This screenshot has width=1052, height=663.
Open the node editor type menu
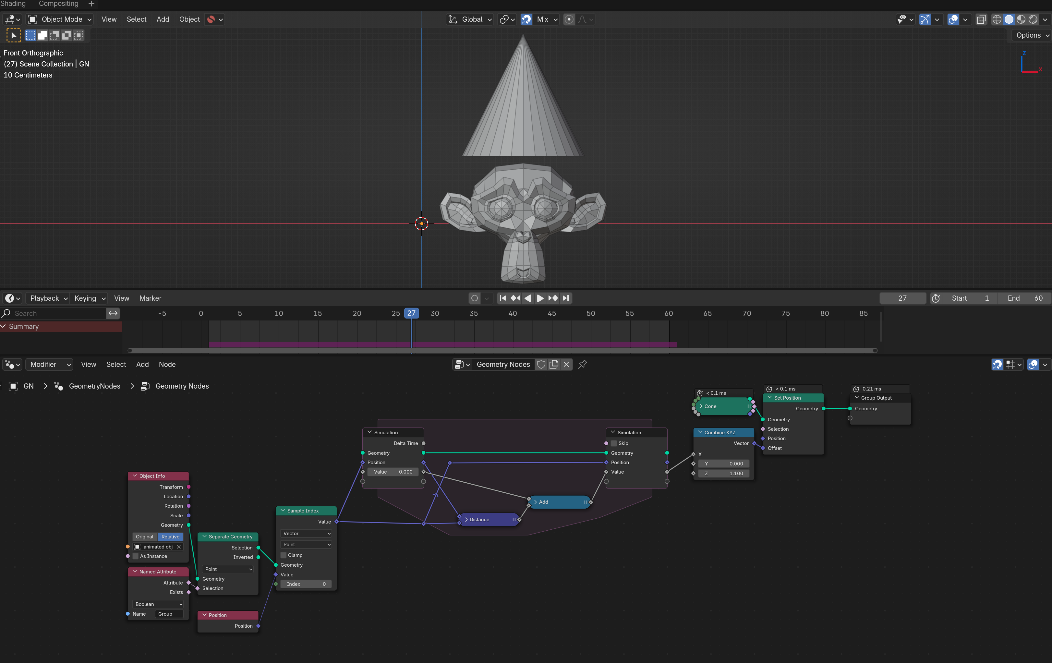pyautogui.click(x=12, y=364)
